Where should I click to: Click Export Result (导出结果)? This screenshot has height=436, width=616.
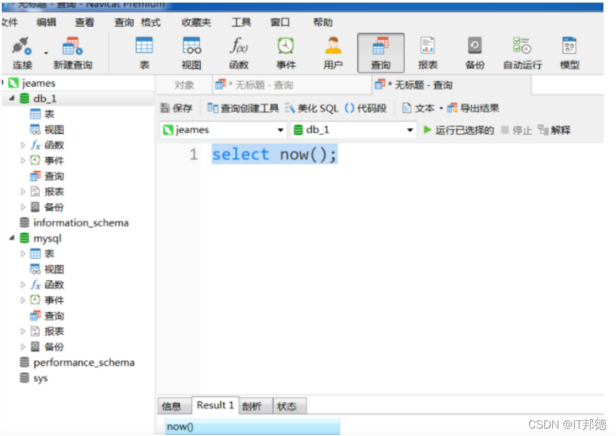point(473,108)
